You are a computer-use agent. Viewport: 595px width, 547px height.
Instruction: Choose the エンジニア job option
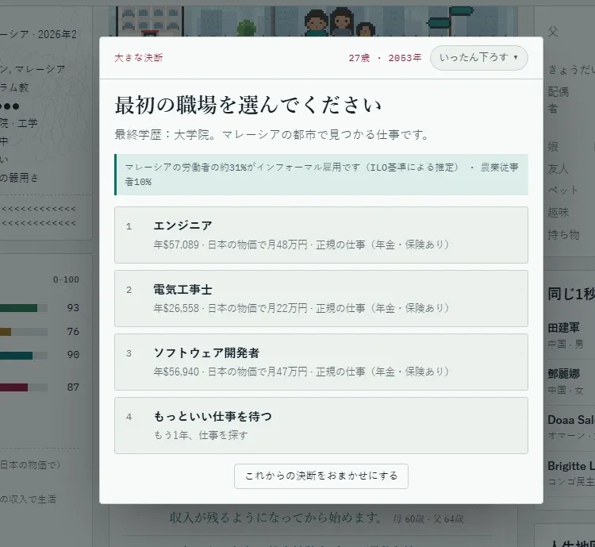coord(321,235)
